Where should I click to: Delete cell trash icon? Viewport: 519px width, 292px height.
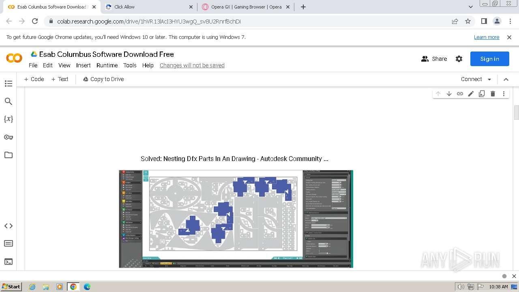(x=493, y=94)
